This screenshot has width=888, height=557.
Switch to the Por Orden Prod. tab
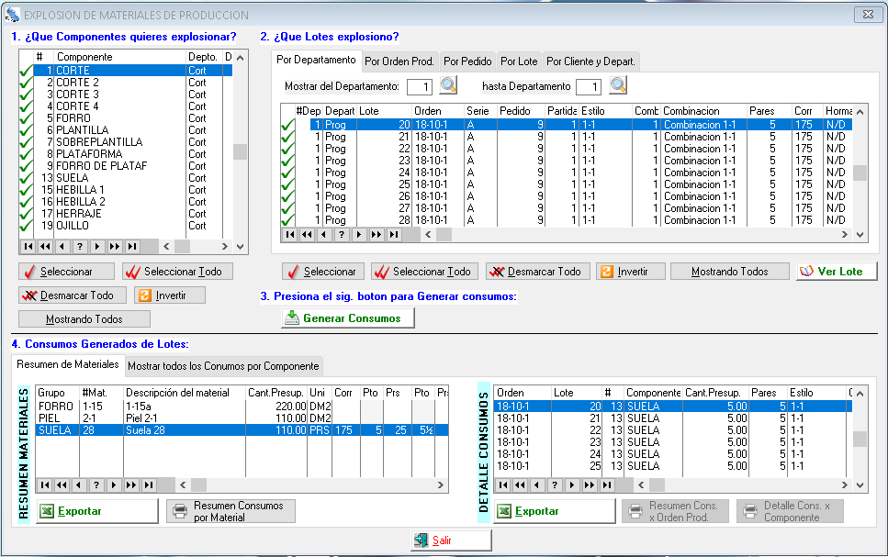coord(399,61)
